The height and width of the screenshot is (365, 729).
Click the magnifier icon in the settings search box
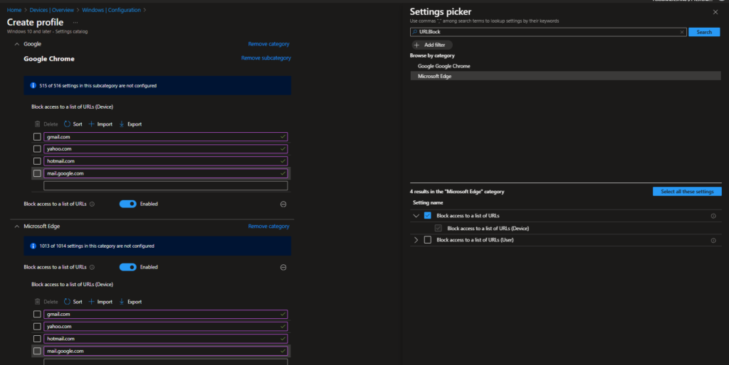pos(415,32)
